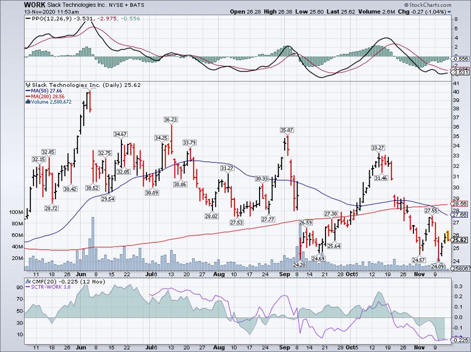Click the 27.53 low price label
Image resolution: width=471 pixels, height=352 pixels.
pos(236,222)
